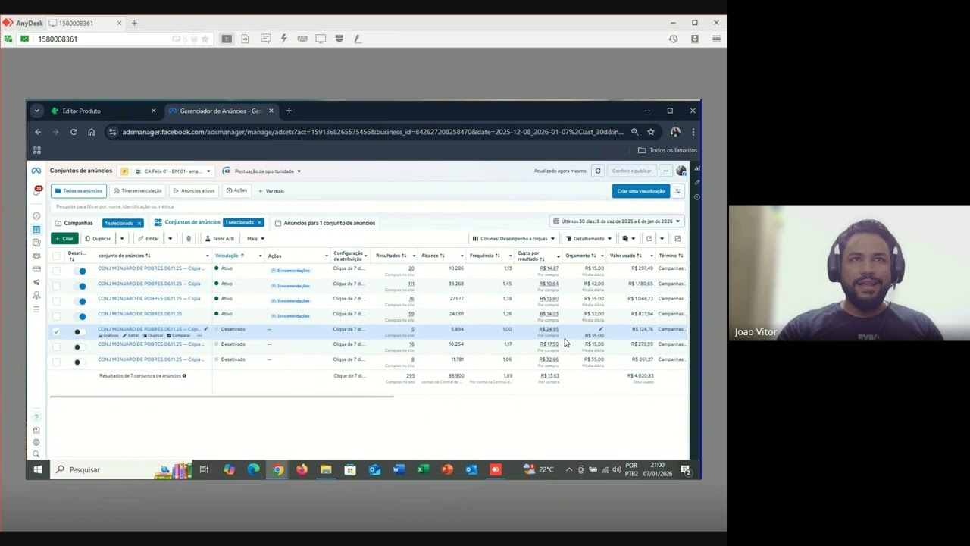Image resolution: width=970 pixels, height=546 pixels.
Task: Open audiences people icon in sidebar
Action: [x=36, y=256]
